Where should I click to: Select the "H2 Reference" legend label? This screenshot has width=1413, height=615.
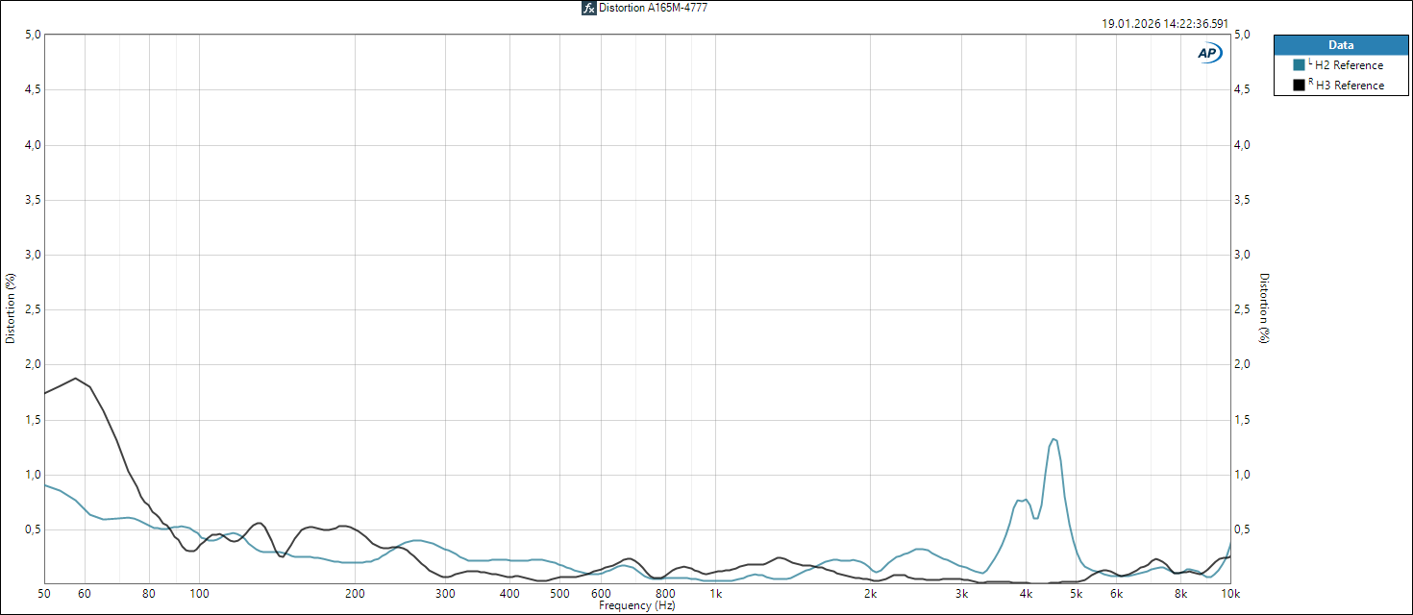[x=1350, y=65]
